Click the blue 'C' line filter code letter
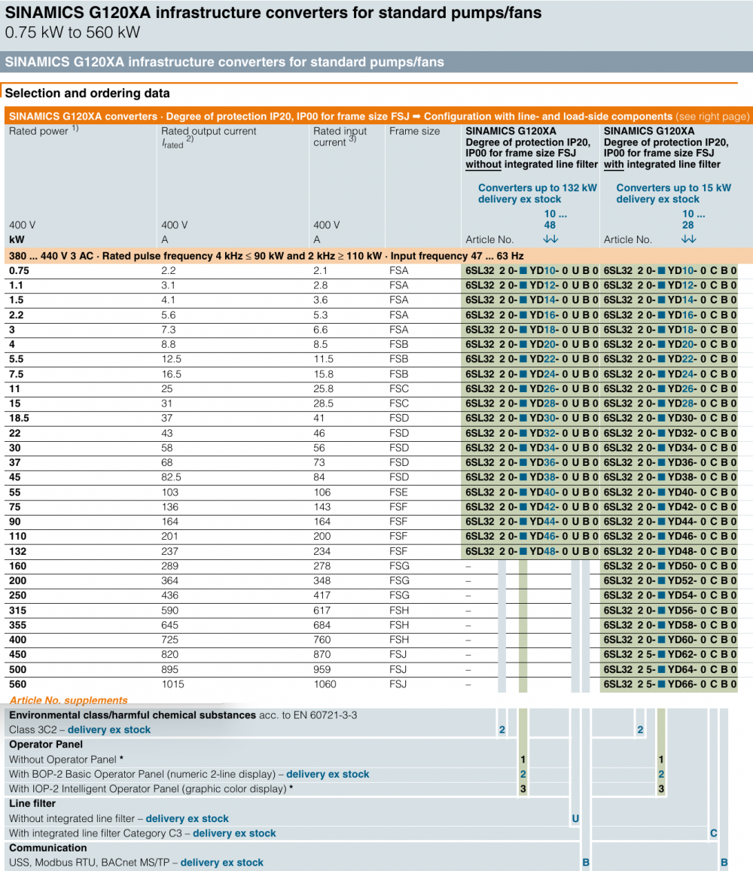 [713, 833]
